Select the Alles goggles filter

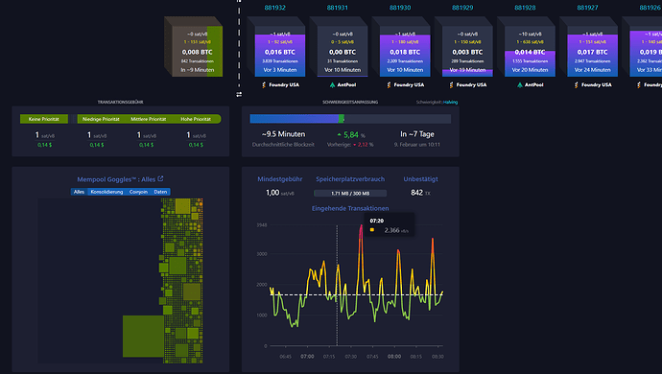[x=79, y=192]
